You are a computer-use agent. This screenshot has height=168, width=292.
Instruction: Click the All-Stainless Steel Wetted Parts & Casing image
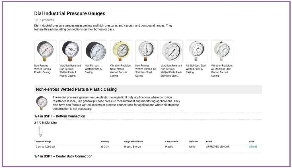pyautogui.click(x=197, y=51)
